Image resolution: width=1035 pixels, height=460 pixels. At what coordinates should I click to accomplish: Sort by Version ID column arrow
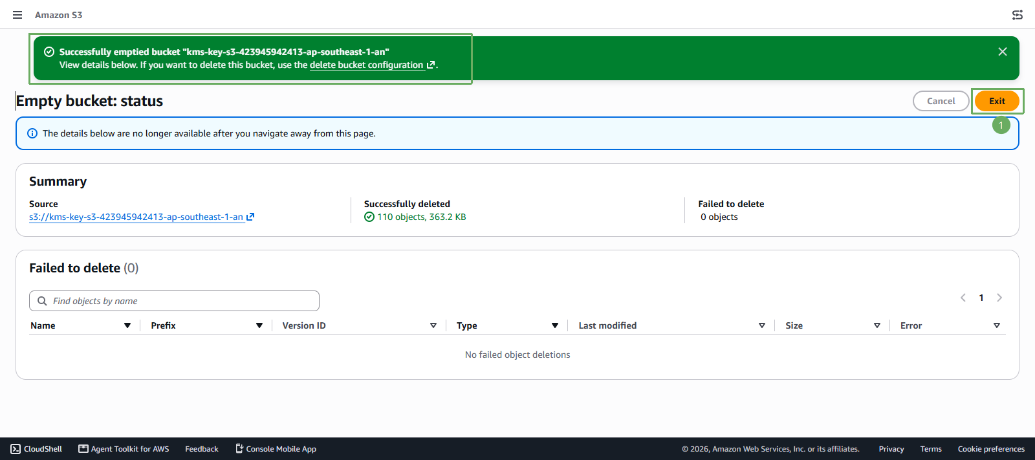433,325
